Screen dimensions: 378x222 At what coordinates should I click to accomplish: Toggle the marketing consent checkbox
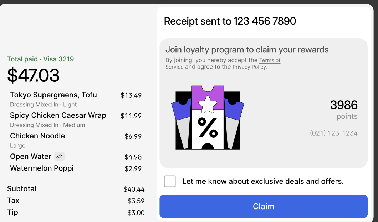tap(170, 181)
